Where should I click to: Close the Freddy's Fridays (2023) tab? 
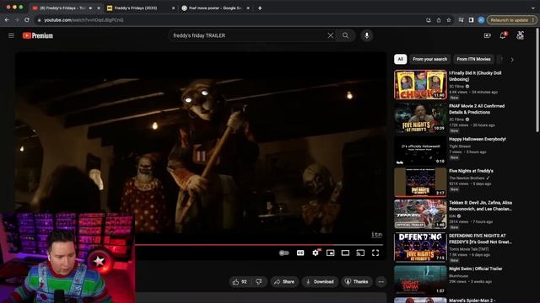pos(173,8)
